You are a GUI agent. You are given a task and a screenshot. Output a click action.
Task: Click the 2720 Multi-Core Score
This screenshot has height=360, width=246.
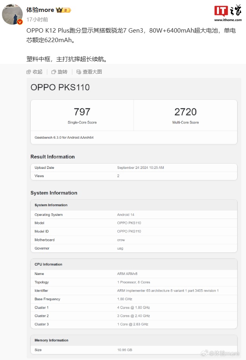(x=185, y=112)
